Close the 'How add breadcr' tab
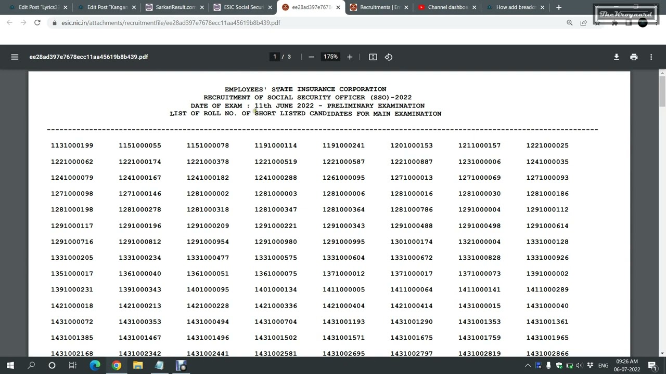This screenshot has height=374, width=666. 543,7
